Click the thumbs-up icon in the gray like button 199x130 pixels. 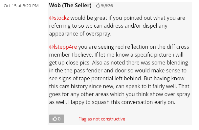pos(55,119)
